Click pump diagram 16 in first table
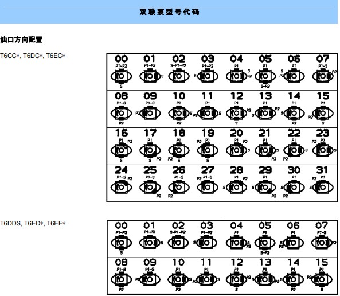The image size is (340, 296). 121,150
